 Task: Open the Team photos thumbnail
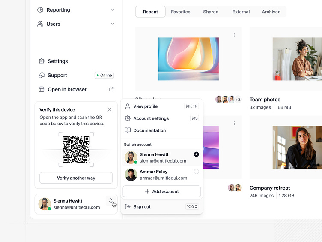coord(297,59)
